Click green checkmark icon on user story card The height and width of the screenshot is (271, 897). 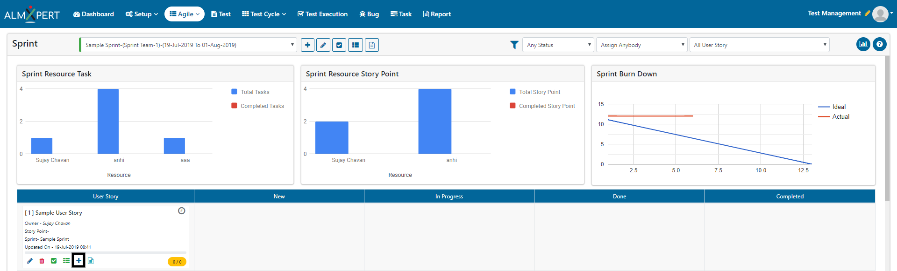pos(54,261)
